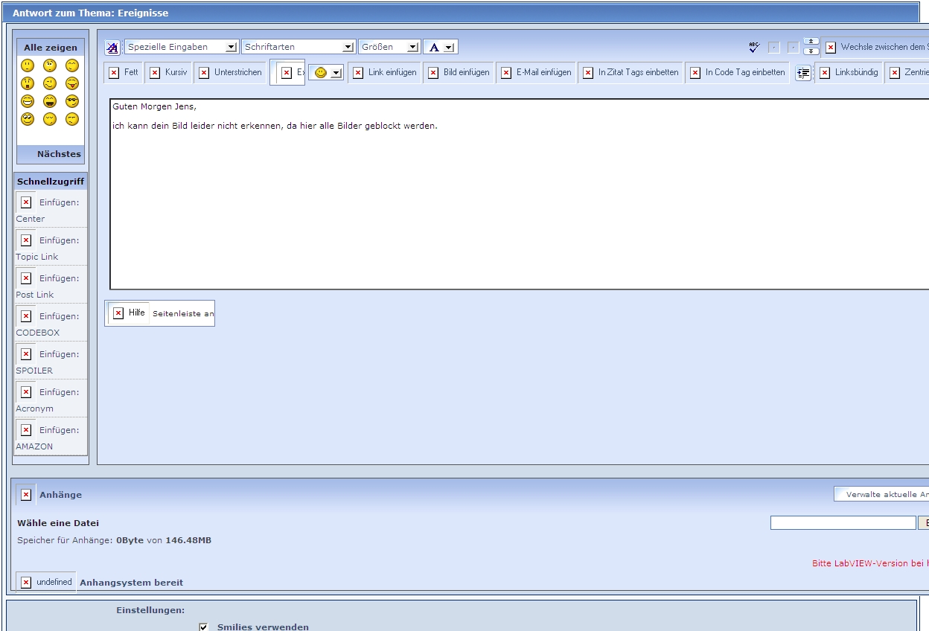Click the Seitenleiste sidebar toggle text

(183, 314)
